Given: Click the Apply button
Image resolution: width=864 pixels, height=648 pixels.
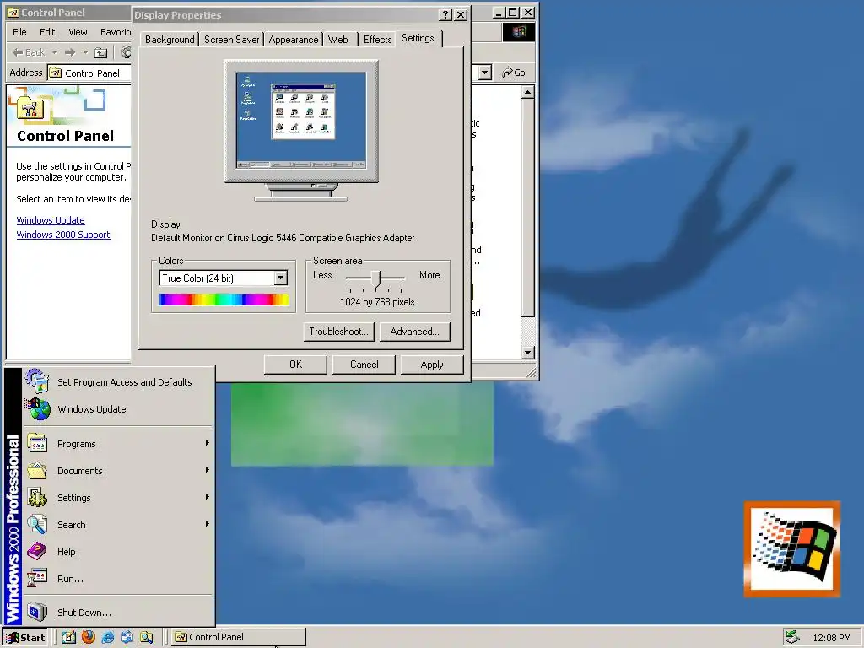Looking at the screenshot, I should pyautogui.click(x=432, y=364).
